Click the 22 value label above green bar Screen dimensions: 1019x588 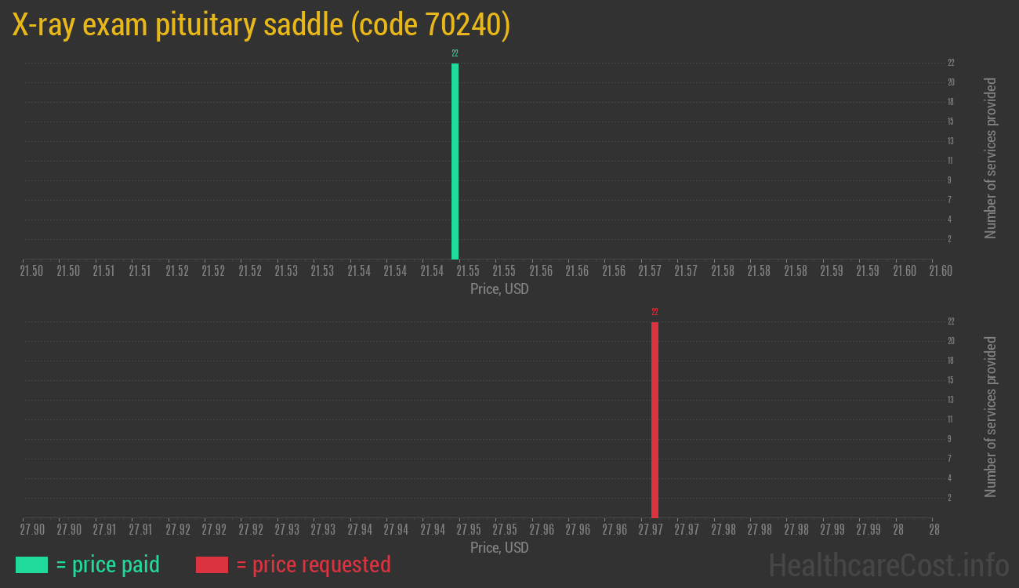(x=455, y=53)
